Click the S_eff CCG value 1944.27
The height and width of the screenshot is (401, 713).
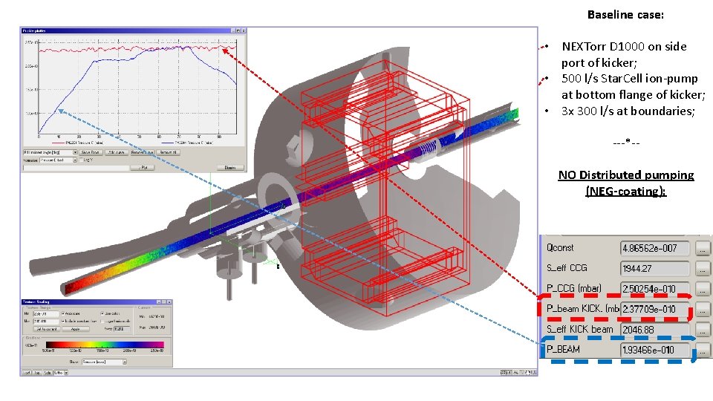coord(655,269)
